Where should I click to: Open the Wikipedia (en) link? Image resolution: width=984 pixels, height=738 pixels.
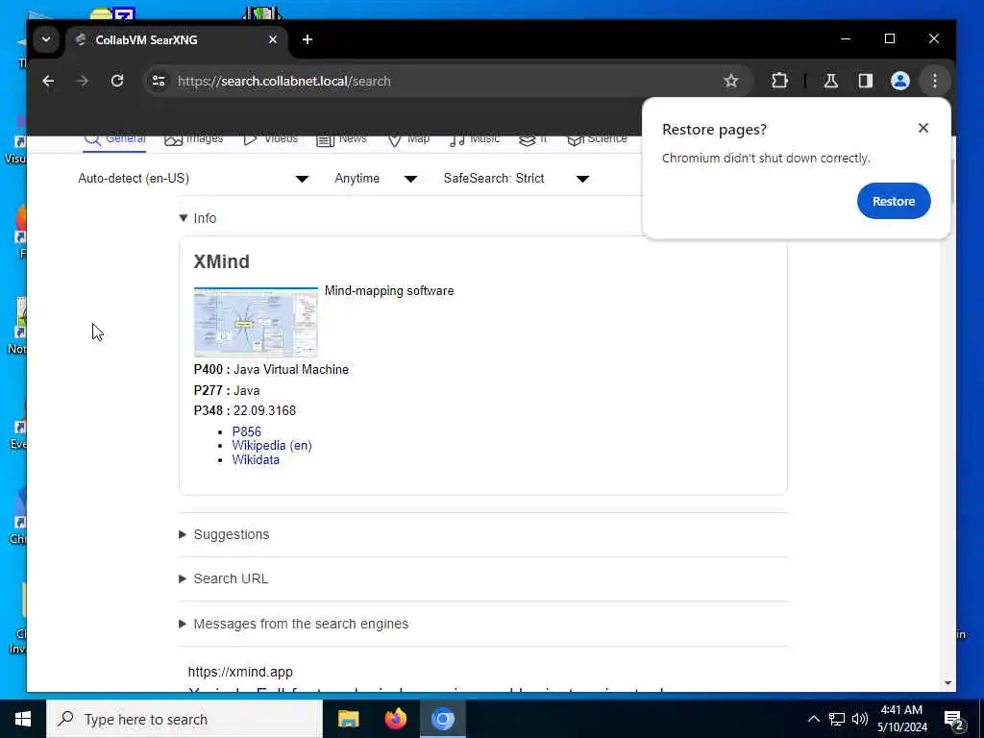[272, 446]
